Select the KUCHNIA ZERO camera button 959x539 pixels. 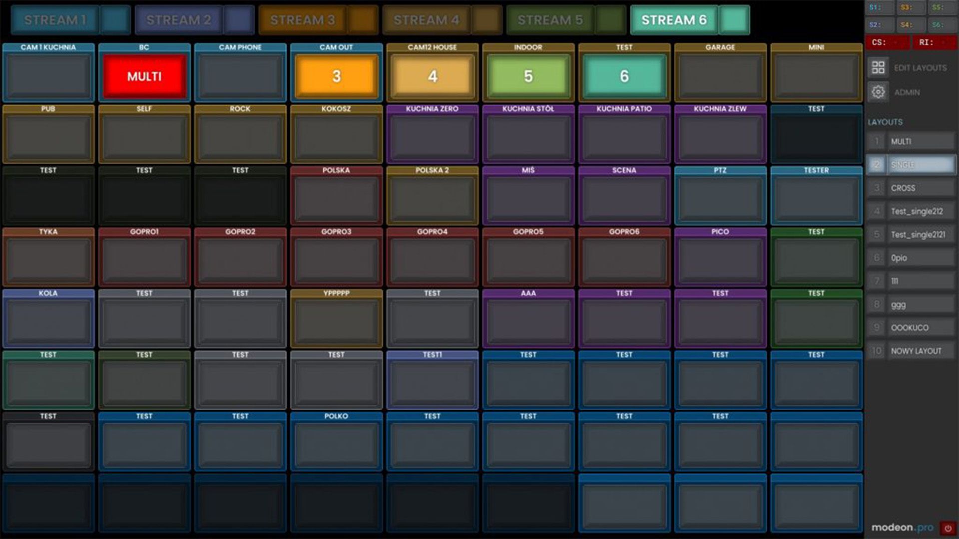pos(432,134)
